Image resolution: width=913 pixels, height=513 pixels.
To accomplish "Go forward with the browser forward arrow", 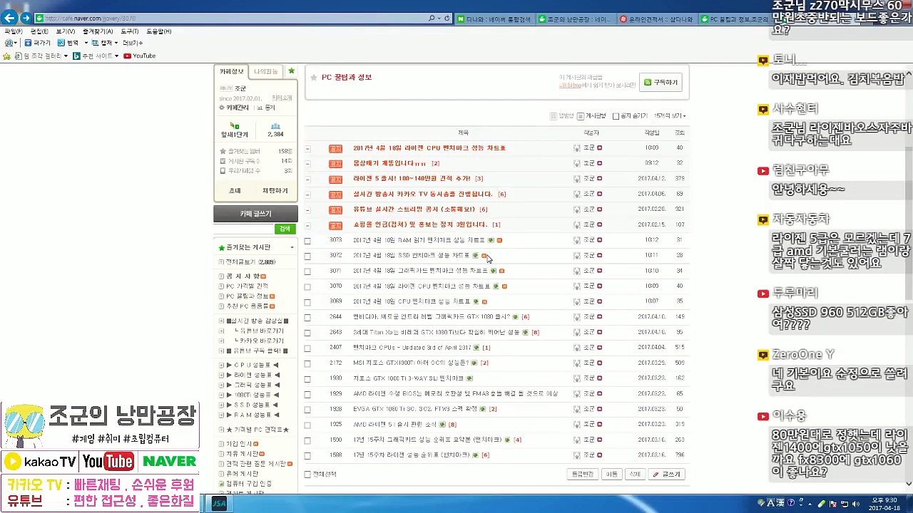I will (x=26, y=18).
